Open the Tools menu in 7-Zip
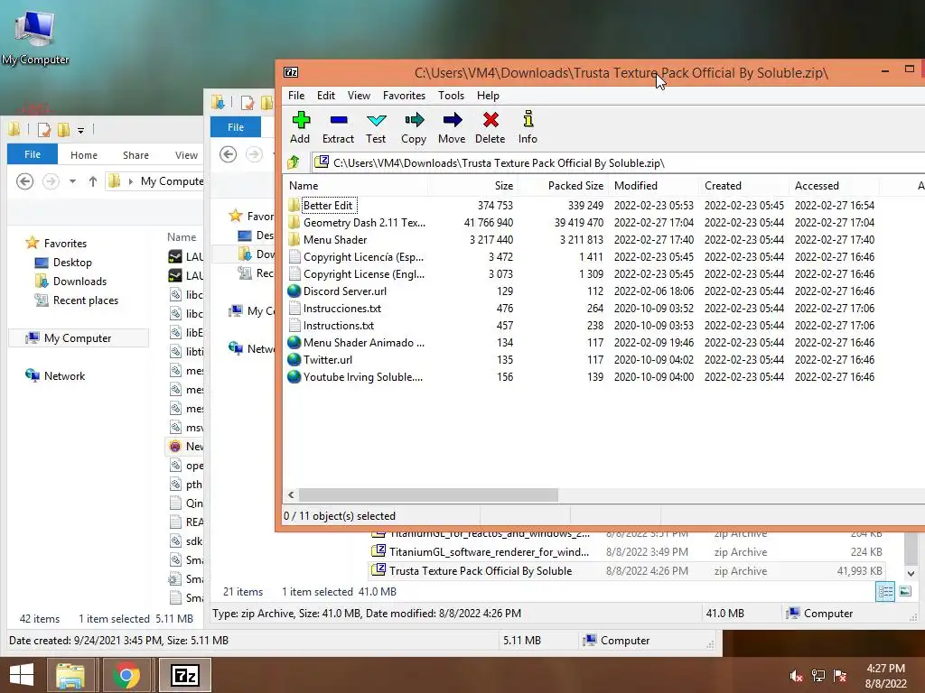Image resolution: width=925 pixels, height=693 pixels. [x=452, y=96]
